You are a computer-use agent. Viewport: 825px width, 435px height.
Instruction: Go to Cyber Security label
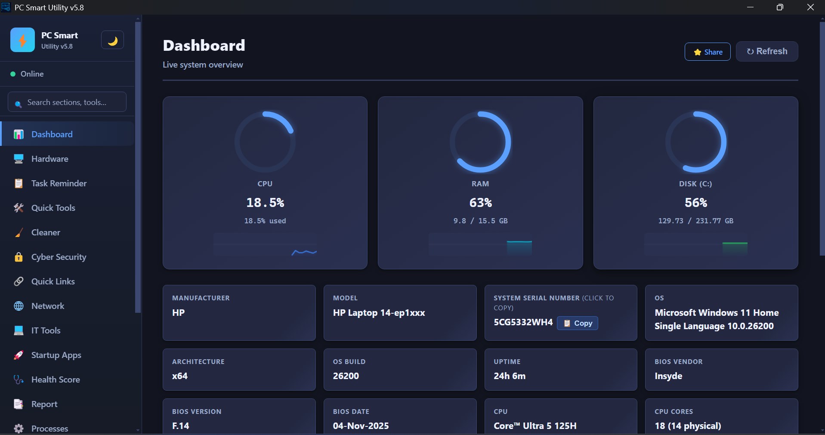click(59, 257)
